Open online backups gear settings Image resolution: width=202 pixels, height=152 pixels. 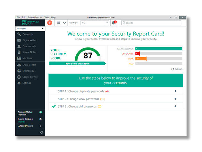[x=40, y=119]
